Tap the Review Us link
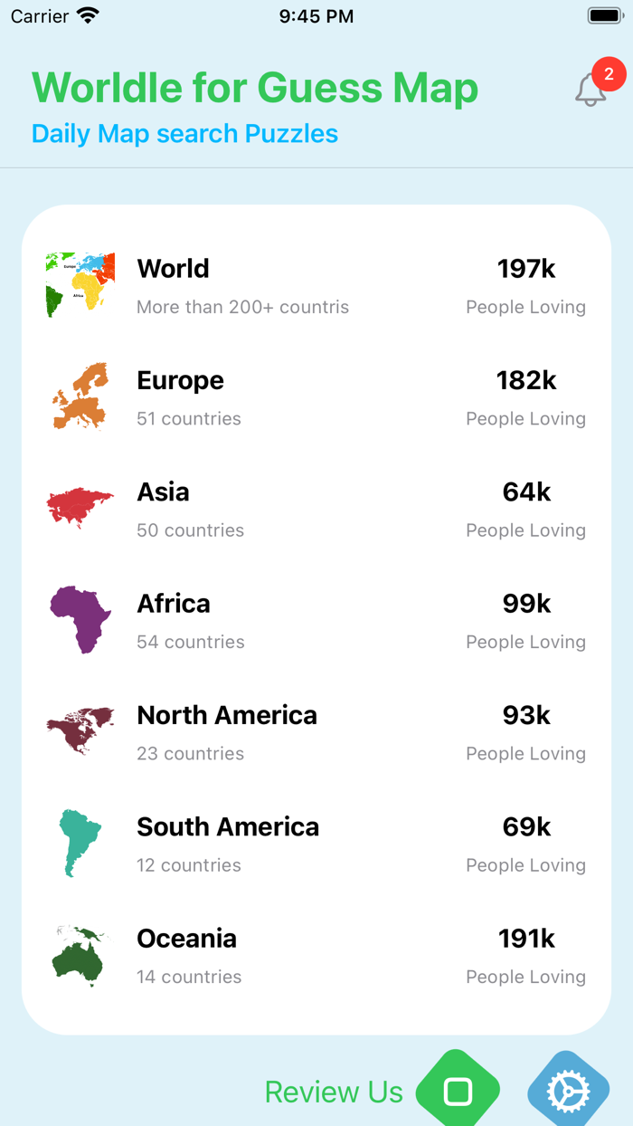The height and width of the screenshot is (1126, 633). (334, 1093)
